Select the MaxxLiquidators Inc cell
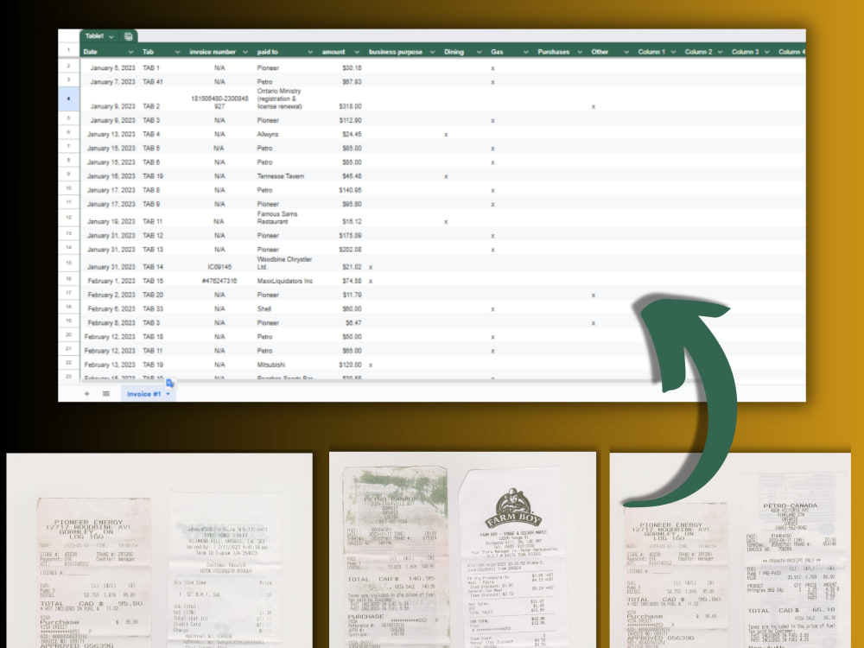864x648 pixels. 284,281
